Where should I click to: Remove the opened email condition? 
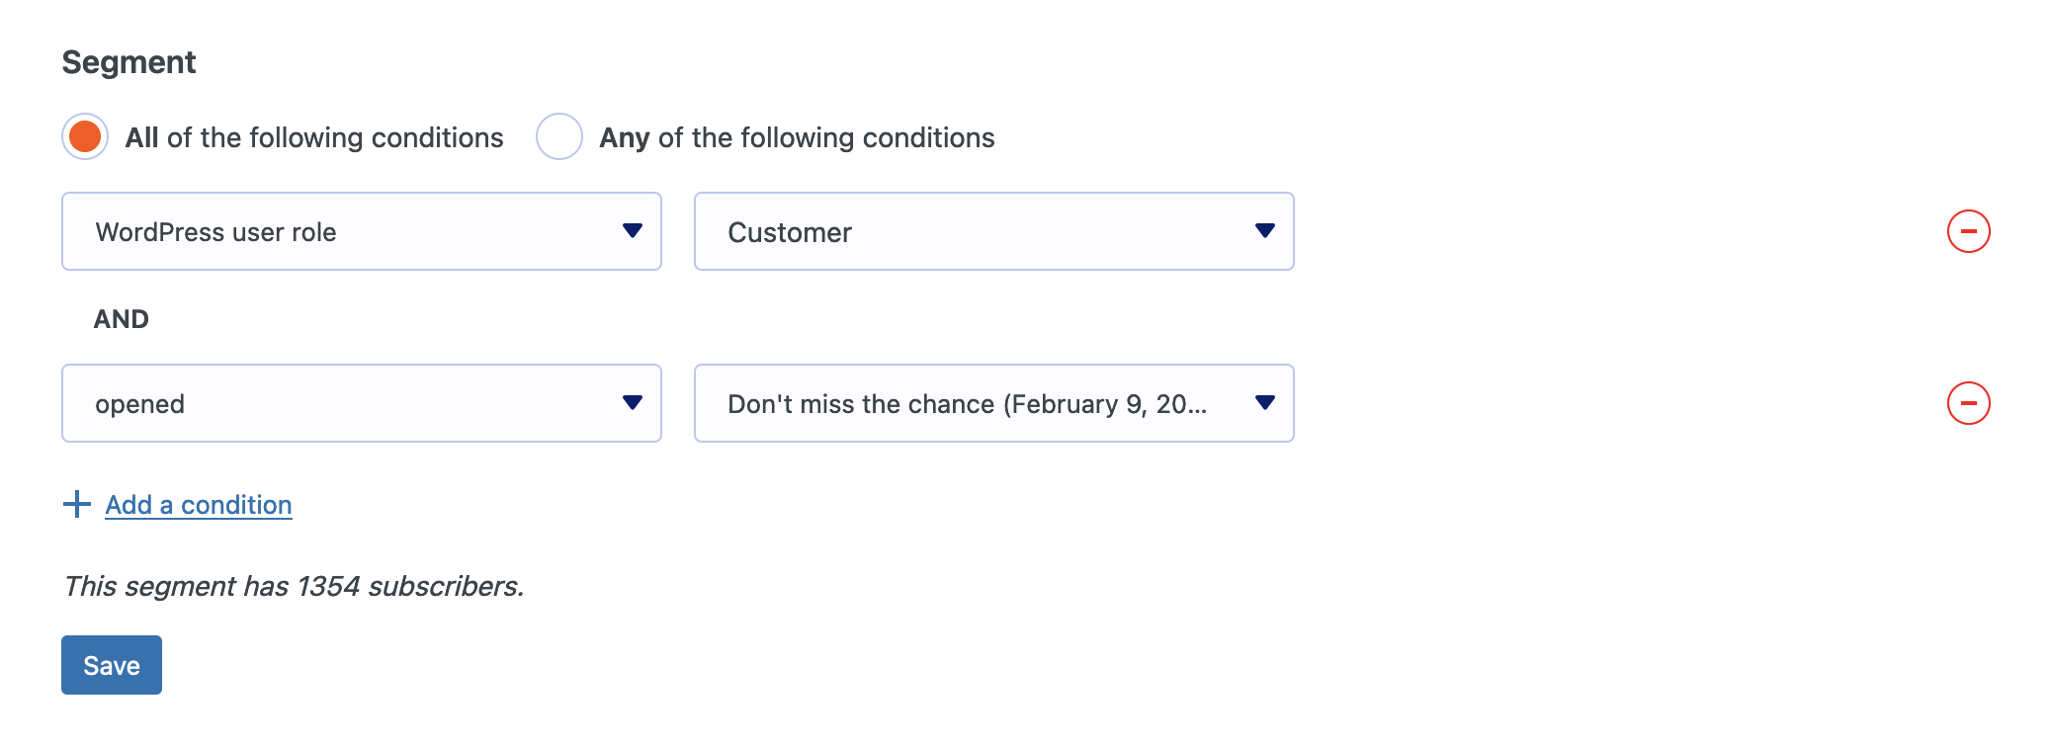pos(1968,403)
